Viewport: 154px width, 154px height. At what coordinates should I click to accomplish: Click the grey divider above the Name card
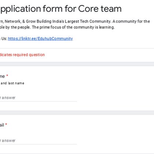[77, 64]
